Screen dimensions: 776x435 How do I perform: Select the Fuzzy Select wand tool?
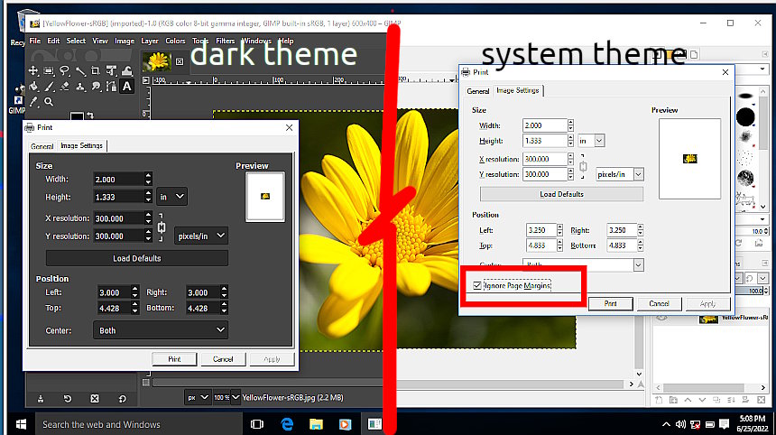[80, 70]
